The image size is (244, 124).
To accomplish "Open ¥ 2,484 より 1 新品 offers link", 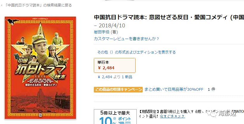I will click(x=115, y=77).
